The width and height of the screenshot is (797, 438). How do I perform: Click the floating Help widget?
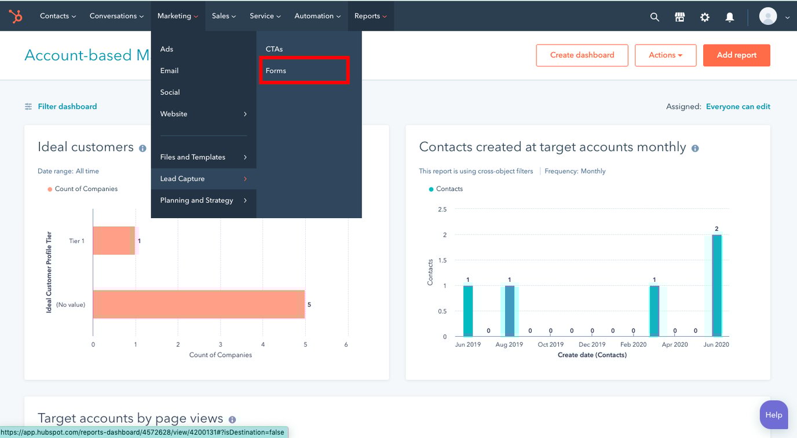click(x=773, y=414)
